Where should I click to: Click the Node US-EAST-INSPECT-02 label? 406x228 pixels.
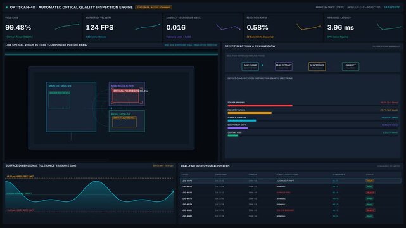364,7
